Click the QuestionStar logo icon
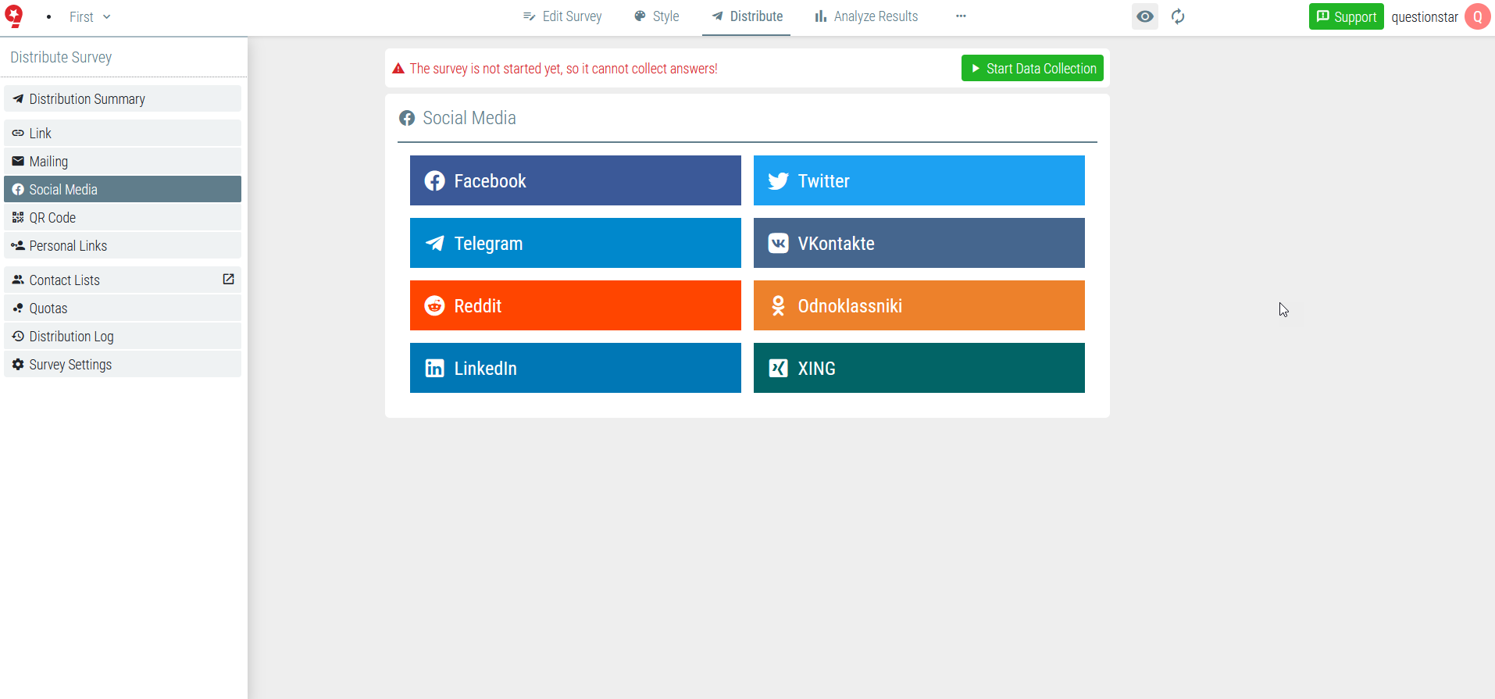Screen dimensions: 1495x699 click(x=14, y=16)
